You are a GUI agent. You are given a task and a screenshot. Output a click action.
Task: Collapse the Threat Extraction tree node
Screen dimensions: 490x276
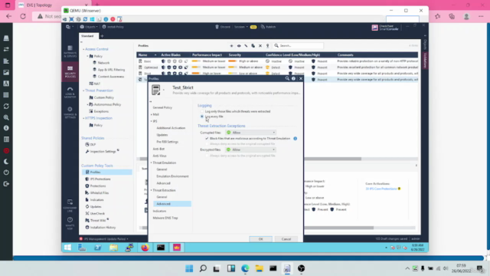[x=152, y=190]
